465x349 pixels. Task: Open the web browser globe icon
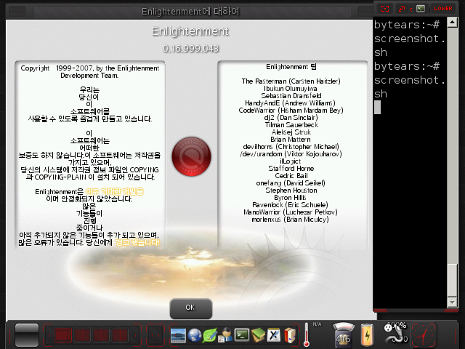195,336
